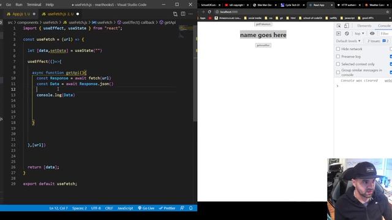Open the javascript bookmarks folder

point(347,18)
